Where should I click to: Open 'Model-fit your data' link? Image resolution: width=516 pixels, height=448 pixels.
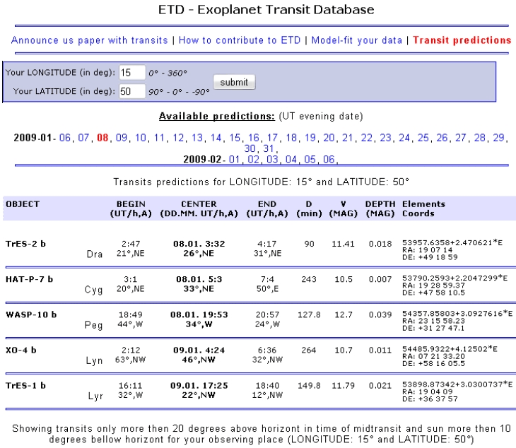pyautogui.click(x=357, y=40)
